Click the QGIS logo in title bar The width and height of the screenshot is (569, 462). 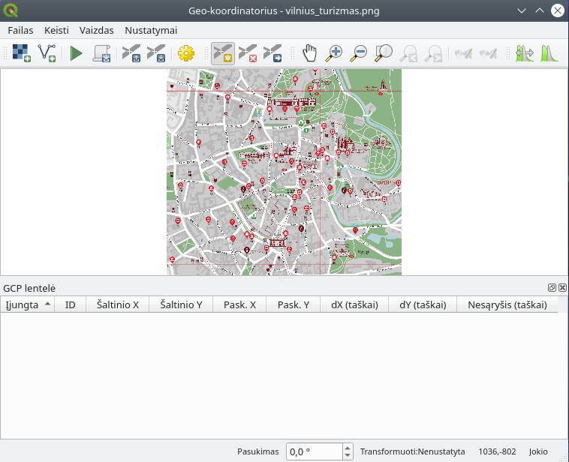tap(11, 10)
